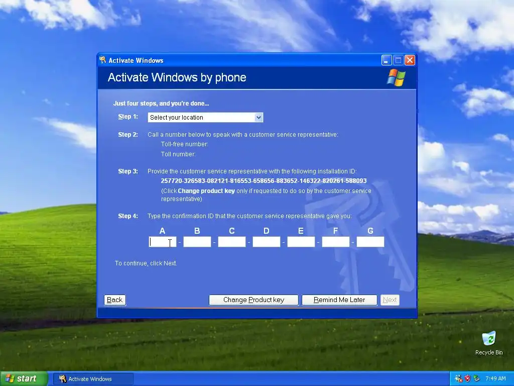Click the keys icon in the title bar
Image resolution: width=514 pixels, height=386 pixels.
(103, 60)
